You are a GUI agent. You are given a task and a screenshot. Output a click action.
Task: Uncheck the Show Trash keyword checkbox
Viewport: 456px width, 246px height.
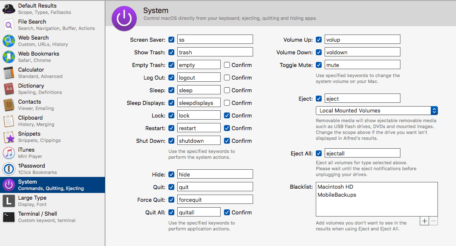coord(171,52)
